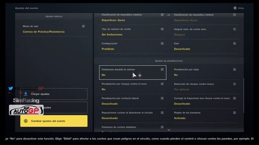The image size is (259, 145).
Task: Click Cambiar ajustes del evento button
Action: coord(54,121)
